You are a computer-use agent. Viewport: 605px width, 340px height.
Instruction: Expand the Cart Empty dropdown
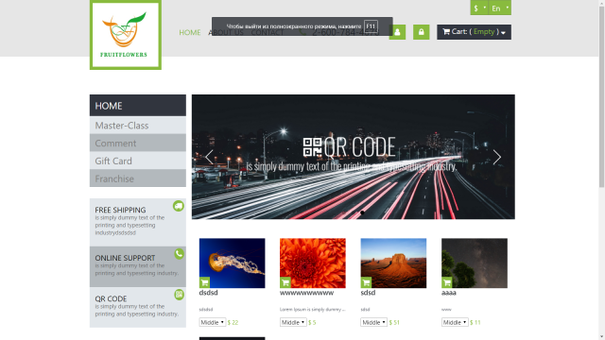point(474,32)
